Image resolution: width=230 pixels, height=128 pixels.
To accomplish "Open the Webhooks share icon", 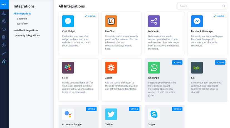I will 154,21.
